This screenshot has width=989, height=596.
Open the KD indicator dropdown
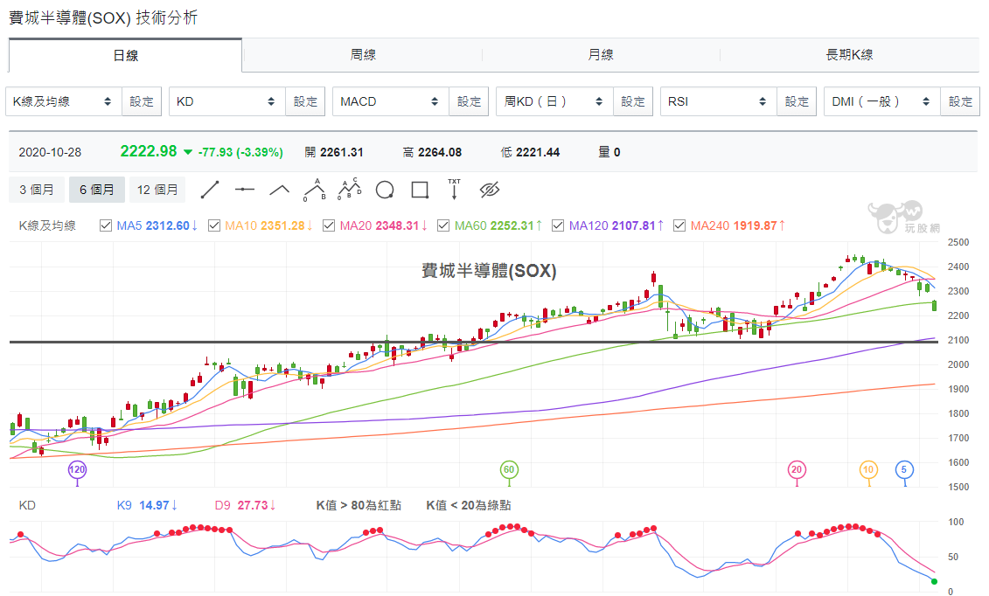pos(227,101)
